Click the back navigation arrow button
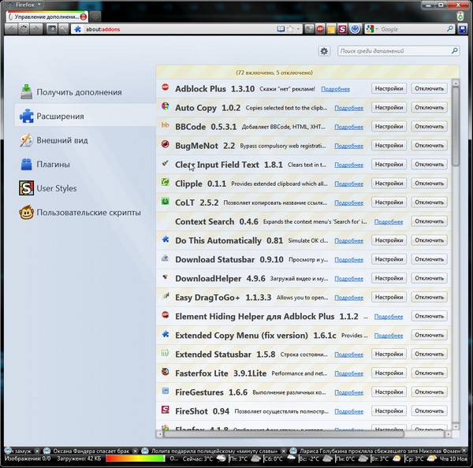Viewport: 473px width, 468px height. [11, 29]
